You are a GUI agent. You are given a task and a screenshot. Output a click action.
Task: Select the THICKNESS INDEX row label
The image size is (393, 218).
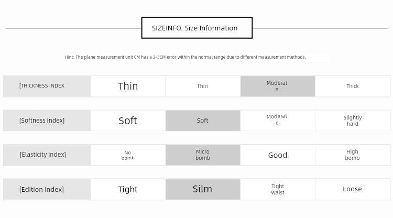coord(47,86)
